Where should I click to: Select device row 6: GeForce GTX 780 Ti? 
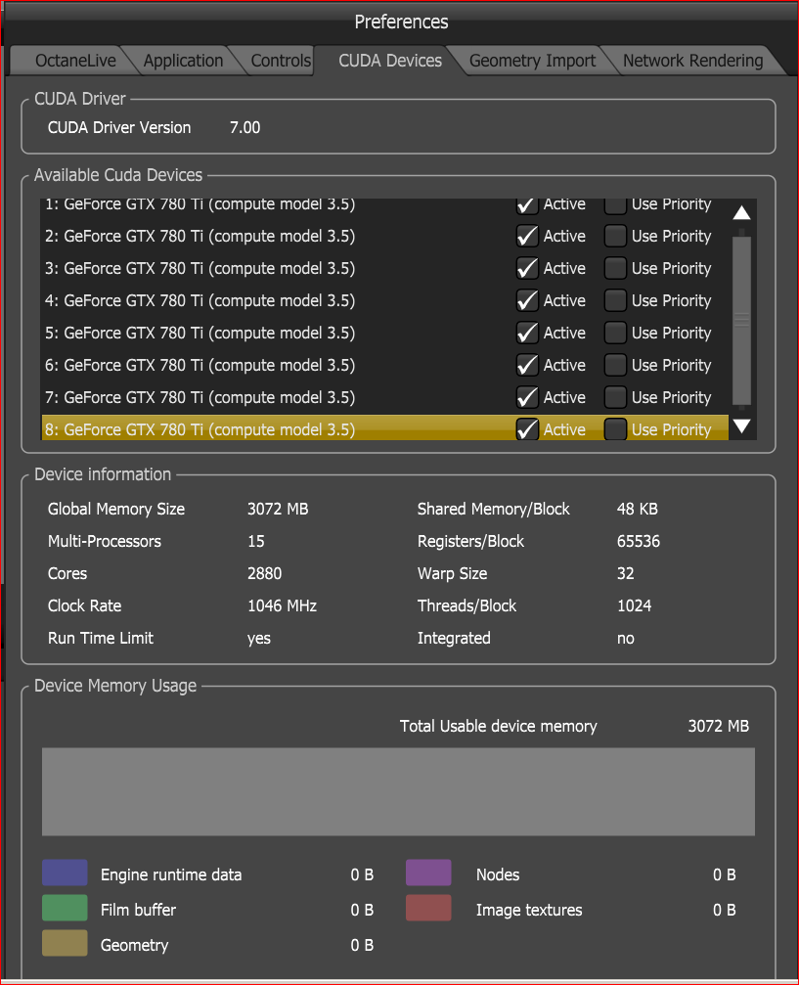[384, 365]
